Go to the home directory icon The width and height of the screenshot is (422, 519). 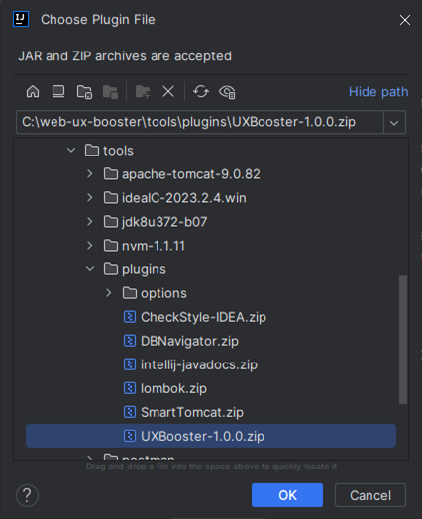33,92
